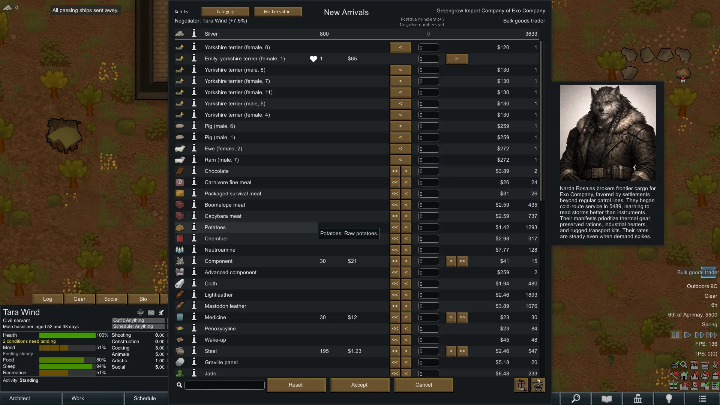Open the history book icon in the bottom bar
Screen dimensions: 720x405
point(607,399)
